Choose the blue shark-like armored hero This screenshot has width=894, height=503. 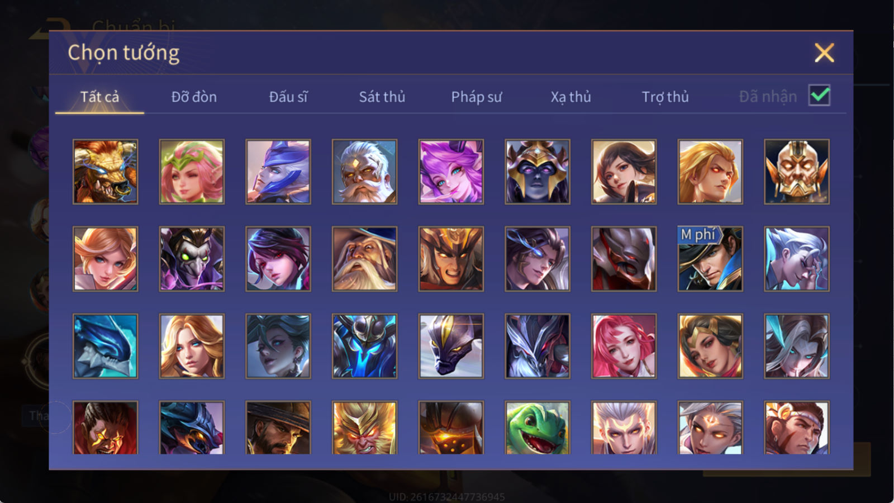point(105,346)
